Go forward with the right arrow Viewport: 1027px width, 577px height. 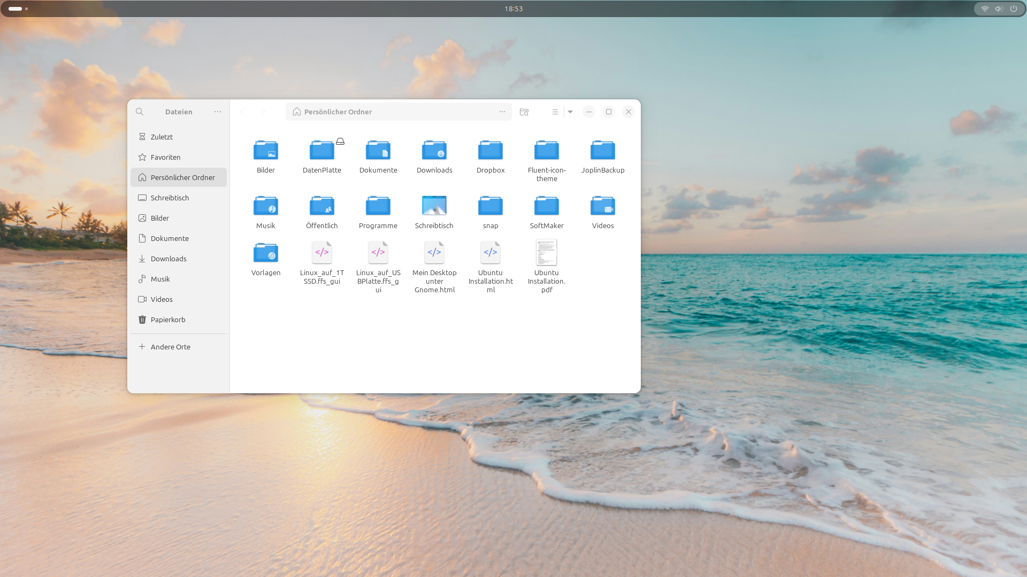(263, 112)
